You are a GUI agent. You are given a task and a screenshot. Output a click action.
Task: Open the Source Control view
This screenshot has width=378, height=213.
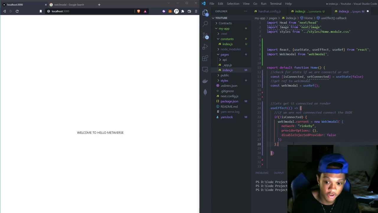tap(205, 35)
